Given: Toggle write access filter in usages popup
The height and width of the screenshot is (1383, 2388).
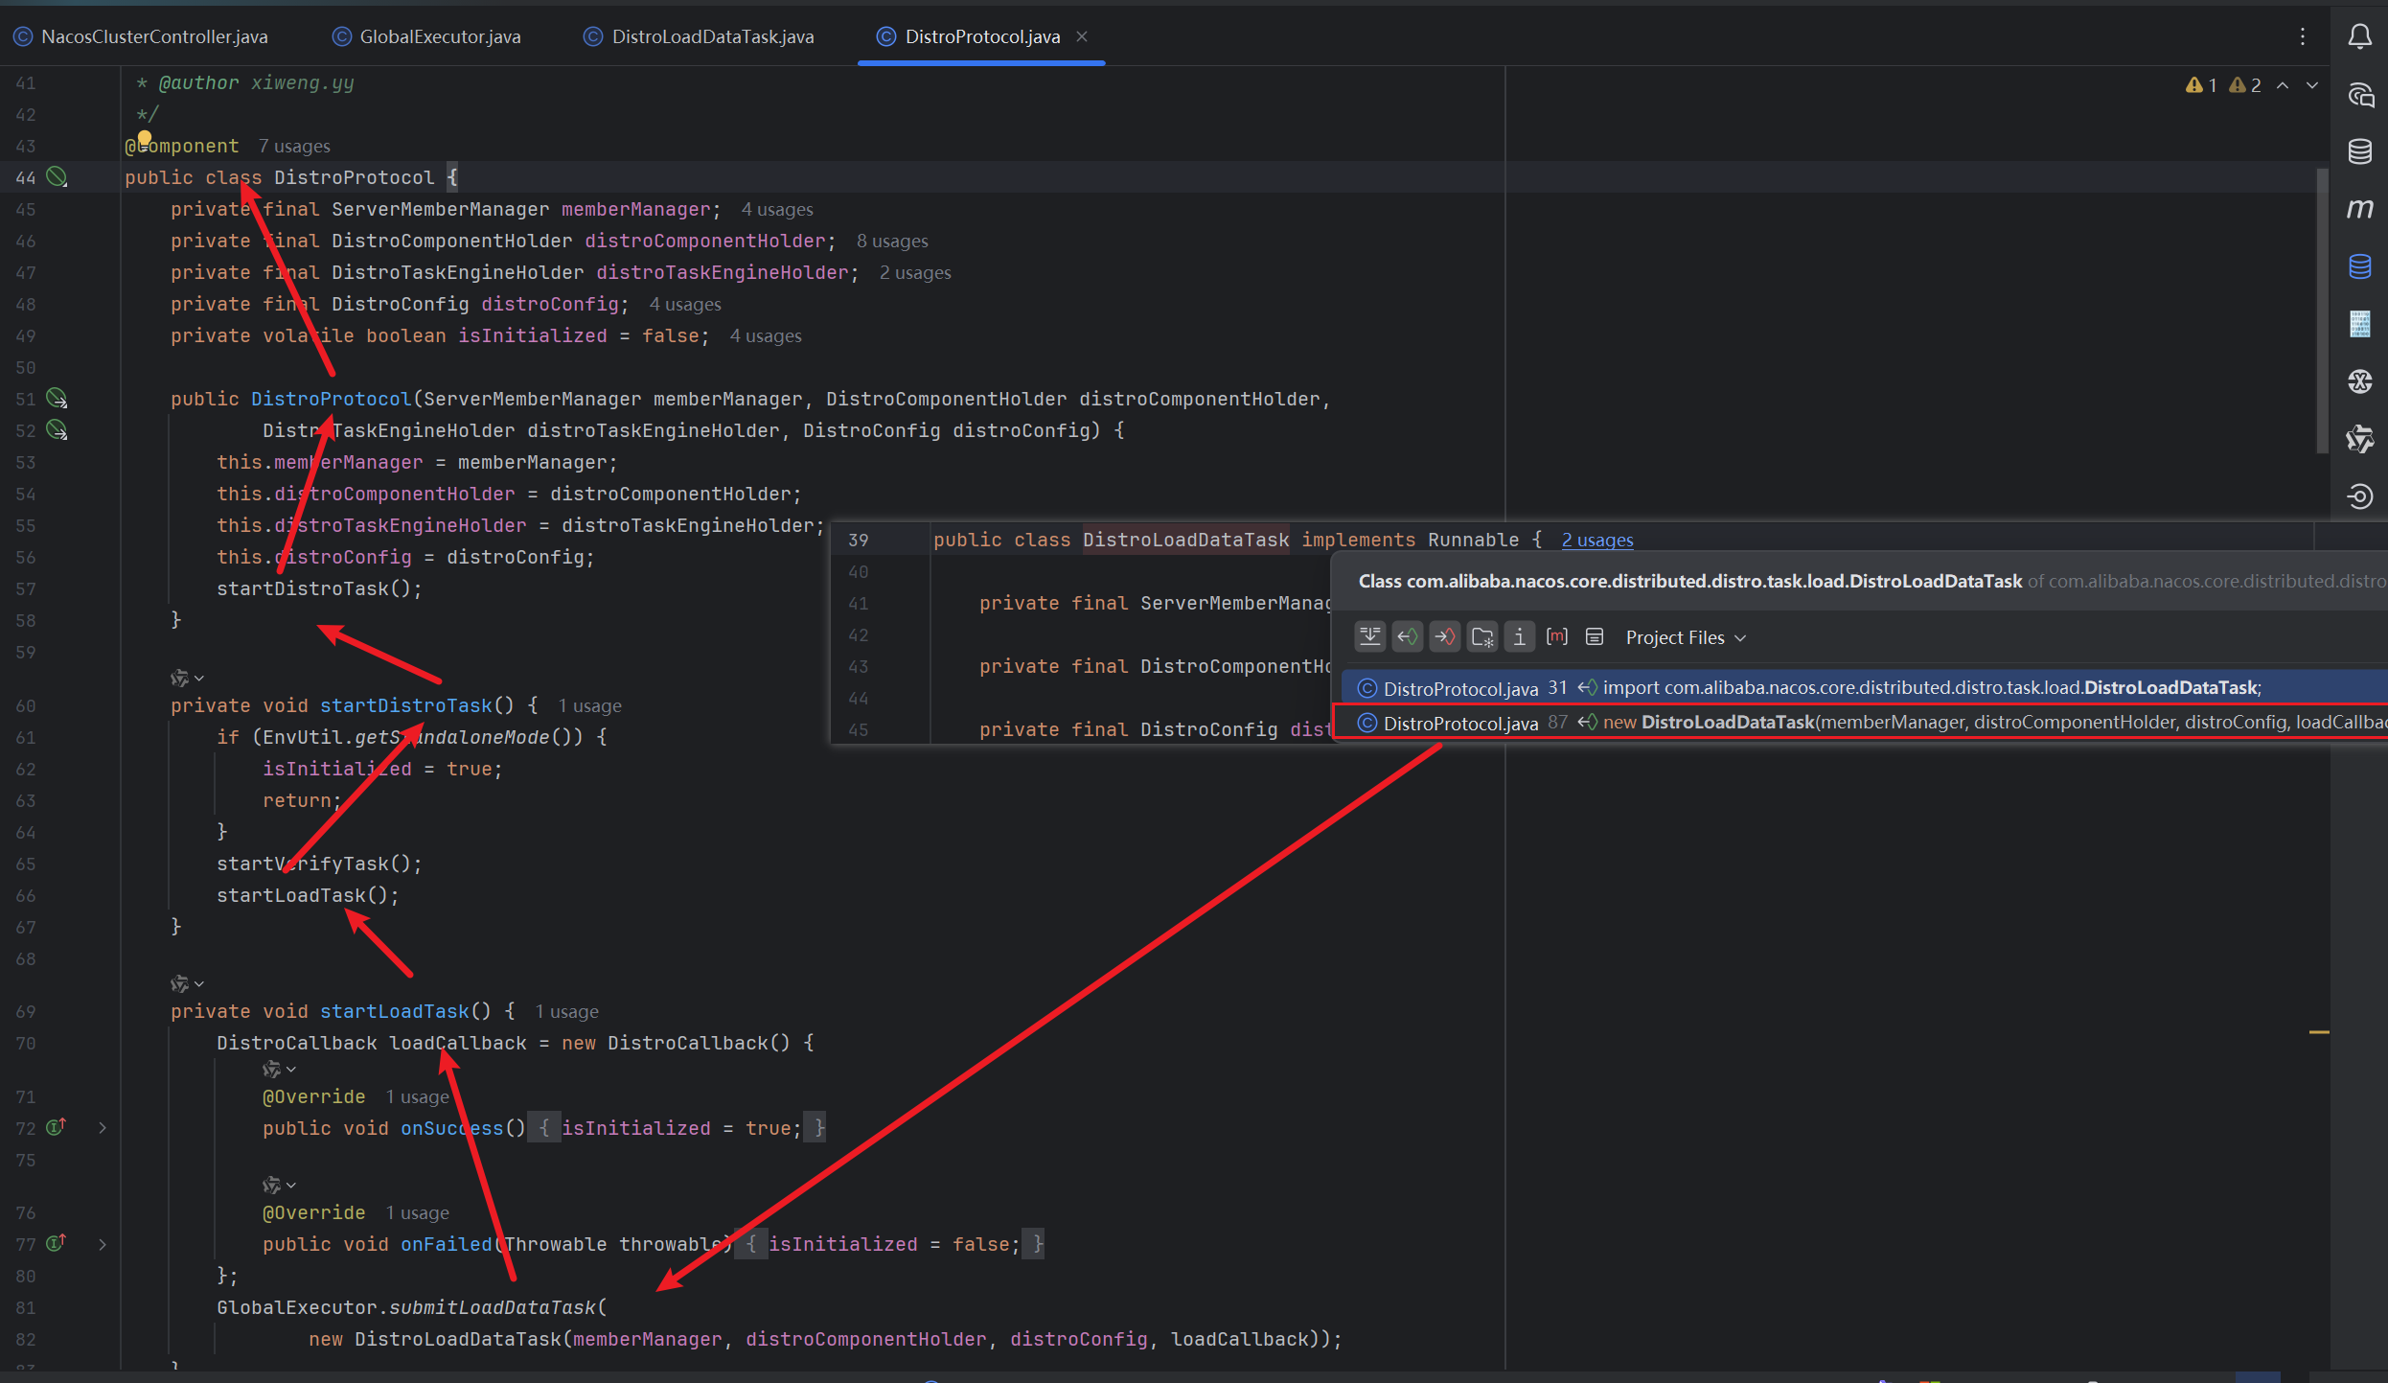Looking at the screenshot, I should 1444,636.
